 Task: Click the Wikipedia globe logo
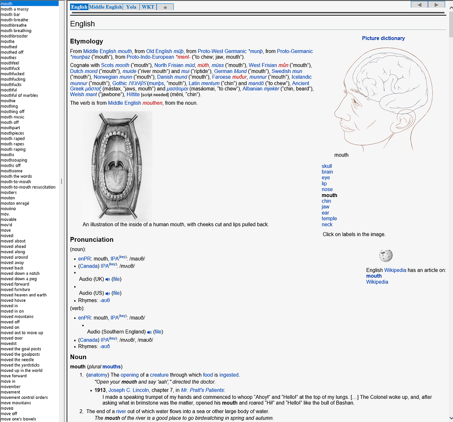pos(385,255)
